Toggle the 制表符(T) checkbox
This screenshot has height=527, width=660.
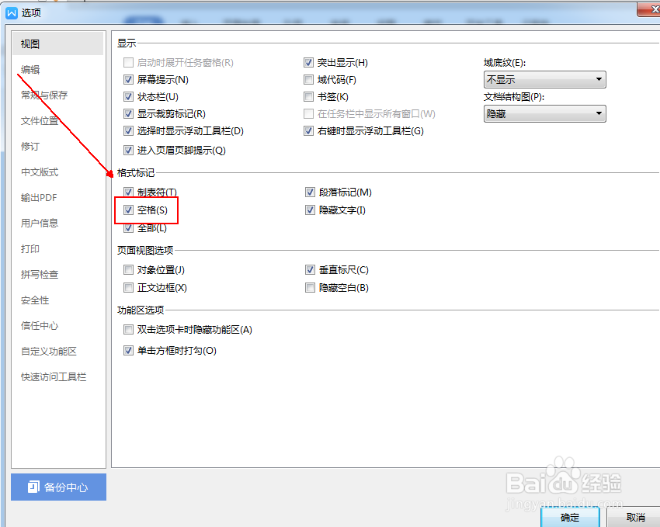click(128, 192)
